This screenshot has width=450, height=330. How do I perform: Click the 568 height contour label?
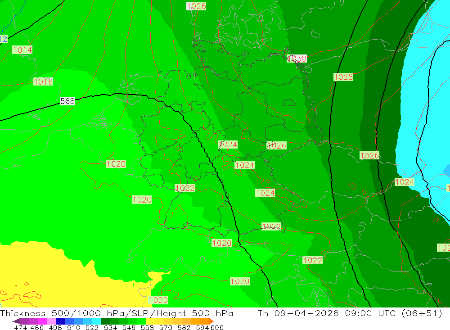[67, 101]
